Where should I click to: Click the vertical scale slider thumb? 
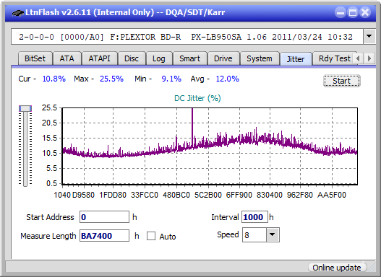click(x=25, y=108)
